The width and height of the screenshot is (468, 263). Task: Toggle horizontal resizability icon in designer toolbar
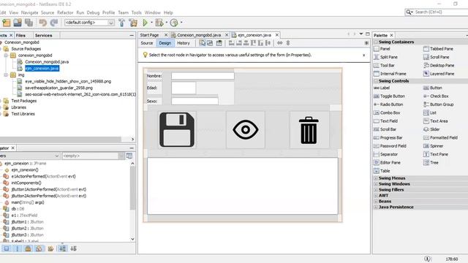279,43
